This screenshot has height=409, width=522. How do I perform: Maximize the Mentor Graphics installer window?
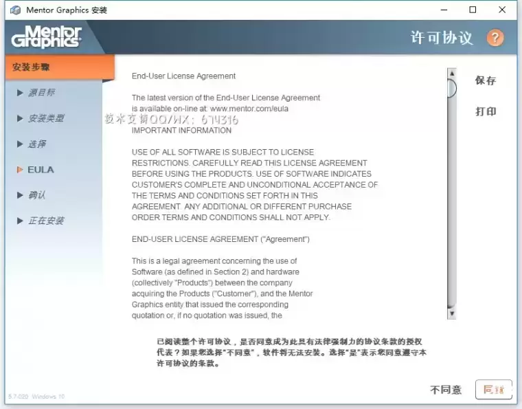(473, 10)
